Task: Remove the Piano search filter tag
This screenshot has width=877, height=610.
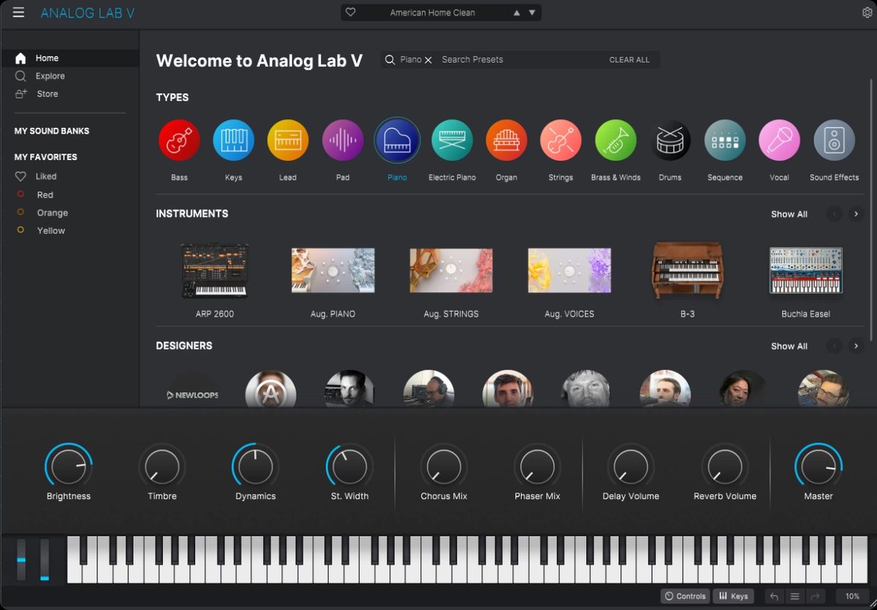Action: pos(428,60)
